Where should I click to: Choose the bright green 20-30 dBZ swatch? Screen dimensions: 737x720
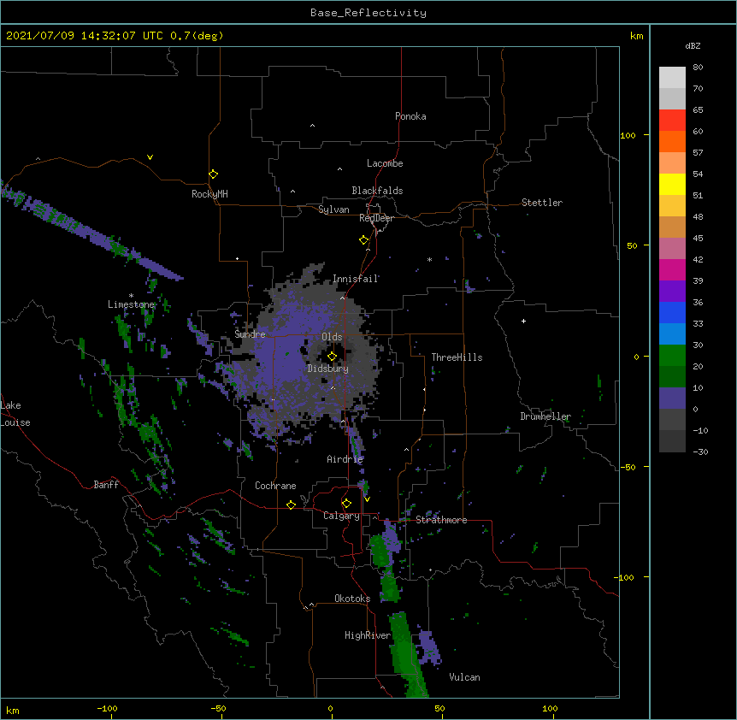tap(672, 356)
